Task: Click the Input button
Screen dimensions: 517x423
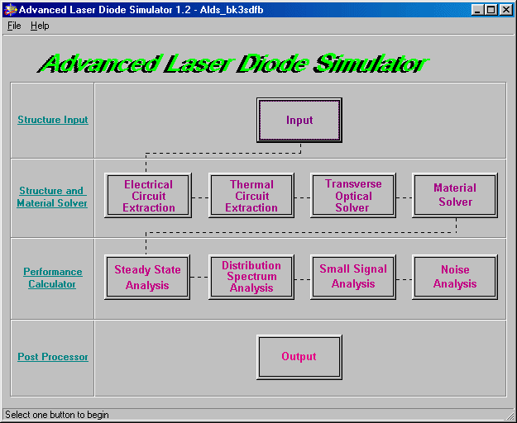Action: 299,120
